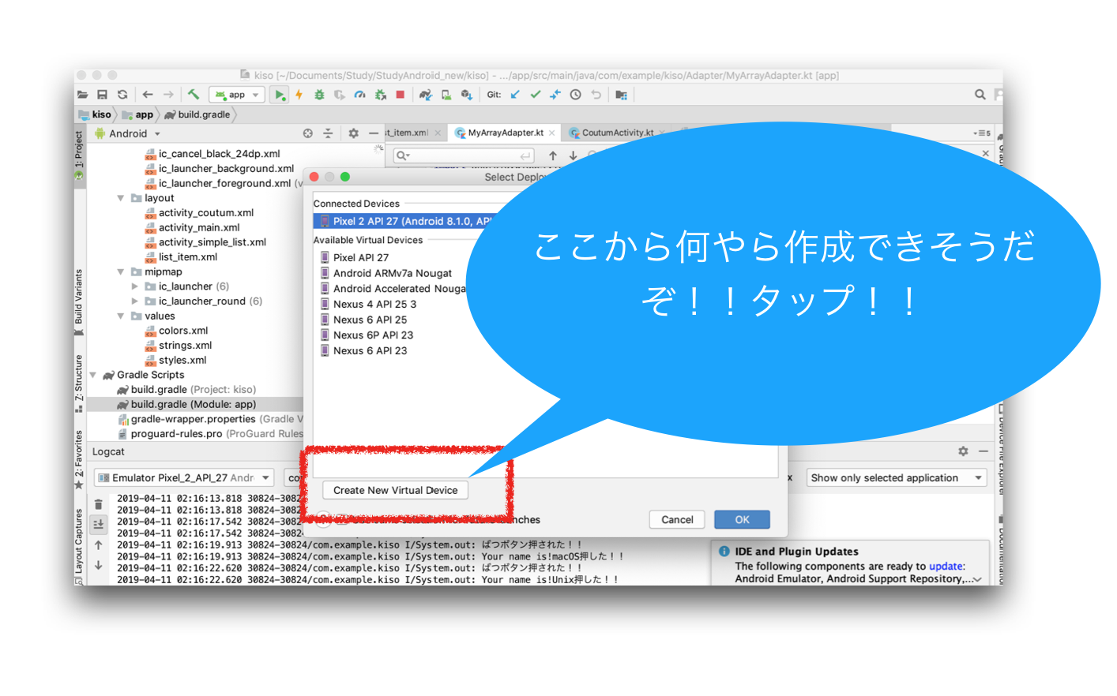Open the Android project view dropdown
Image resolution: width=1117 pixels, height=696 pixels.
coord(128,134)
